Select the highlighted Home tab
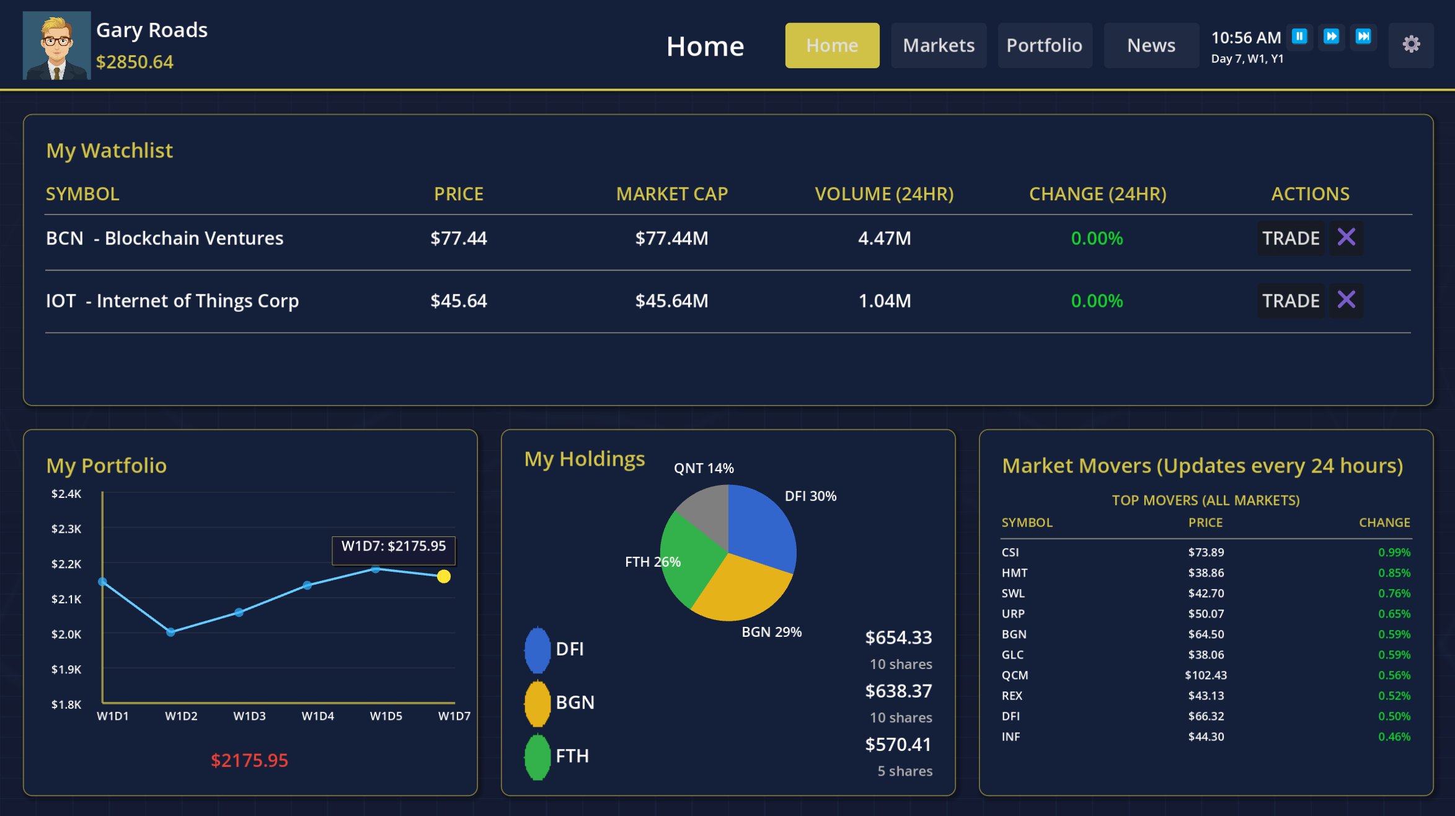The width and height of the screenshot is (1455, 816). 831,45
